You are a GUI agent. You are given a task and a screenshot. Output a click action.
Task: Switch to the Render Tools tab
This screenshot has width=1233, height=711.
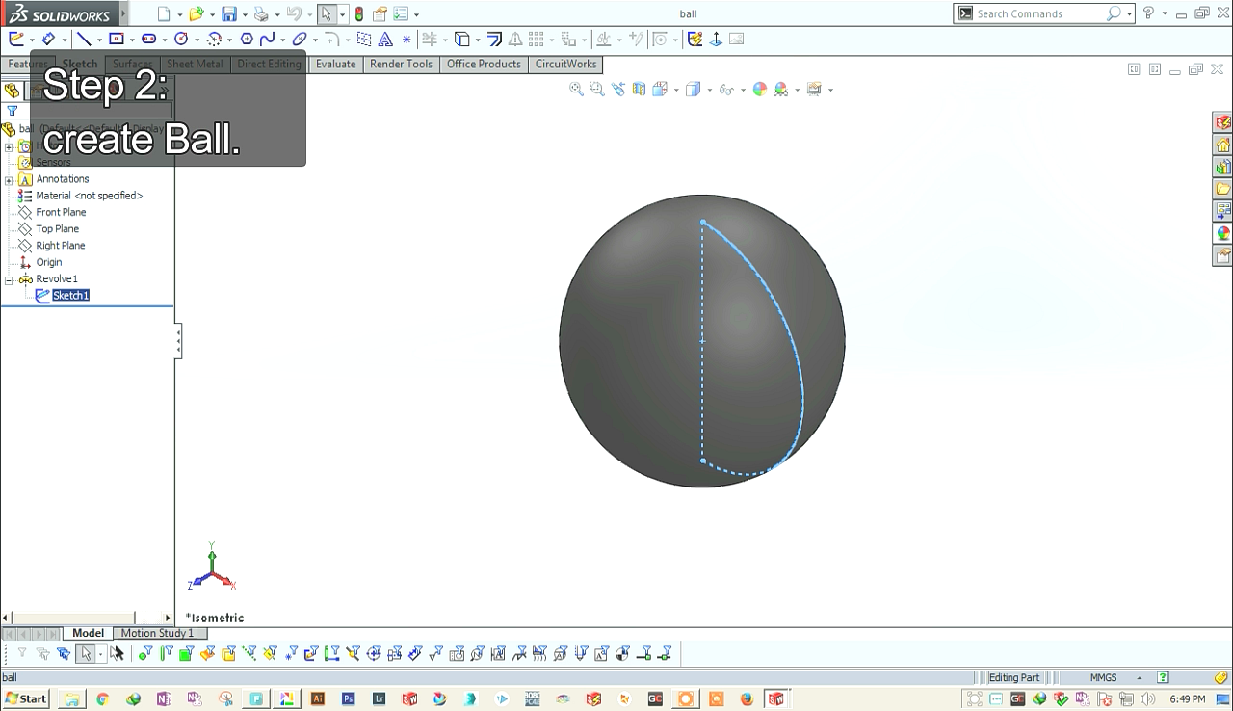[x=401, y=64]
